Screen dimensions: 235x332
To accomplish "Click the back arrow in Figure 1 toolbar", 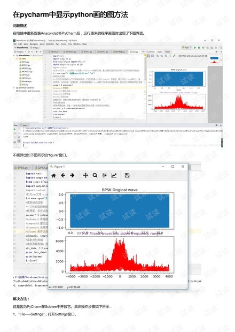I will click(x=63, y=175).
